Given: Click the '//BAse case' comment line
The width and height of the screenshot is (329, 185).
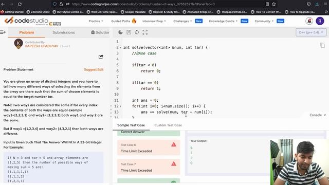Looking at the screenshot, I should click(144, 53).
